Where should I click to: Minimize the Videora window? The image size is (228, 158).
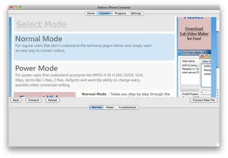[x=16, y=7]
